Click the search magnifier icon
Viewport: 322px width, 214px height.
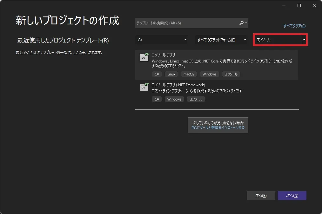coord(242,23)
